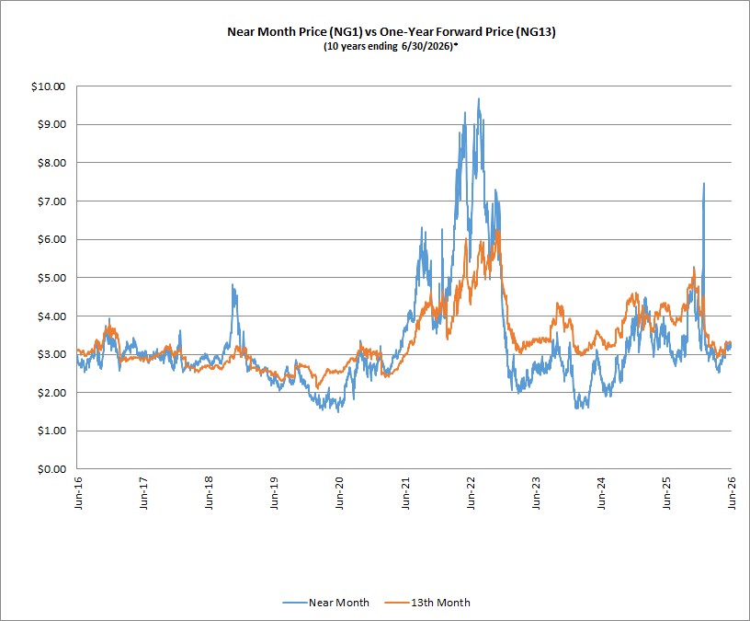Click the Near Month spike near $7.50 in early 2026
This screenshot has width=750, height=621.
coord(704,183)
